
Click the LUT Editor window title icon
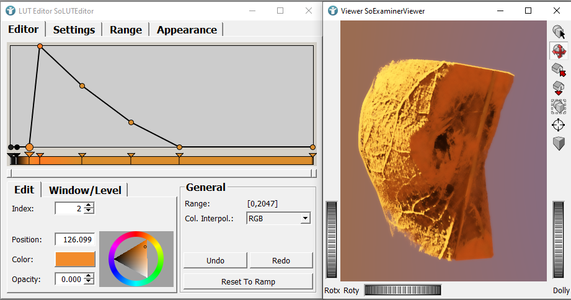pyautogui.click(x=11, y=11)
